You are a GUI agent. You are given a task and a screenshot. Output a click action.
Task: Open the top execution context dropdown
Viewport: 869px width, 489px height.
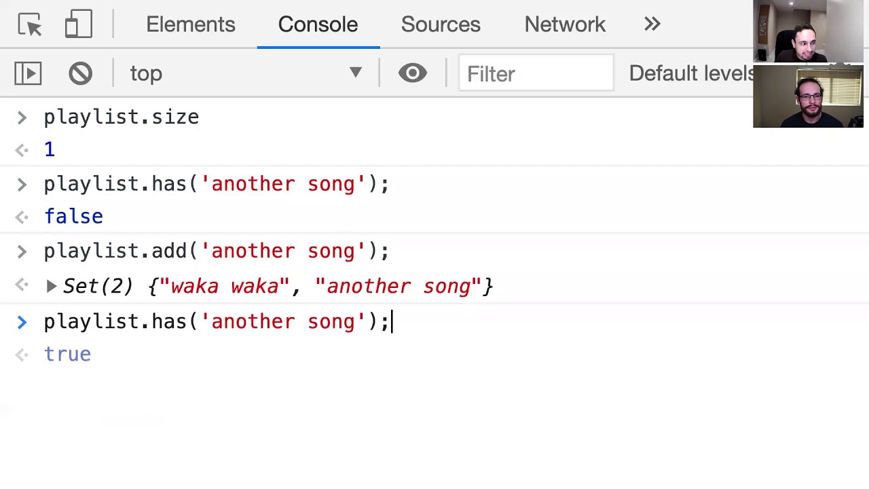pos(246,73)
